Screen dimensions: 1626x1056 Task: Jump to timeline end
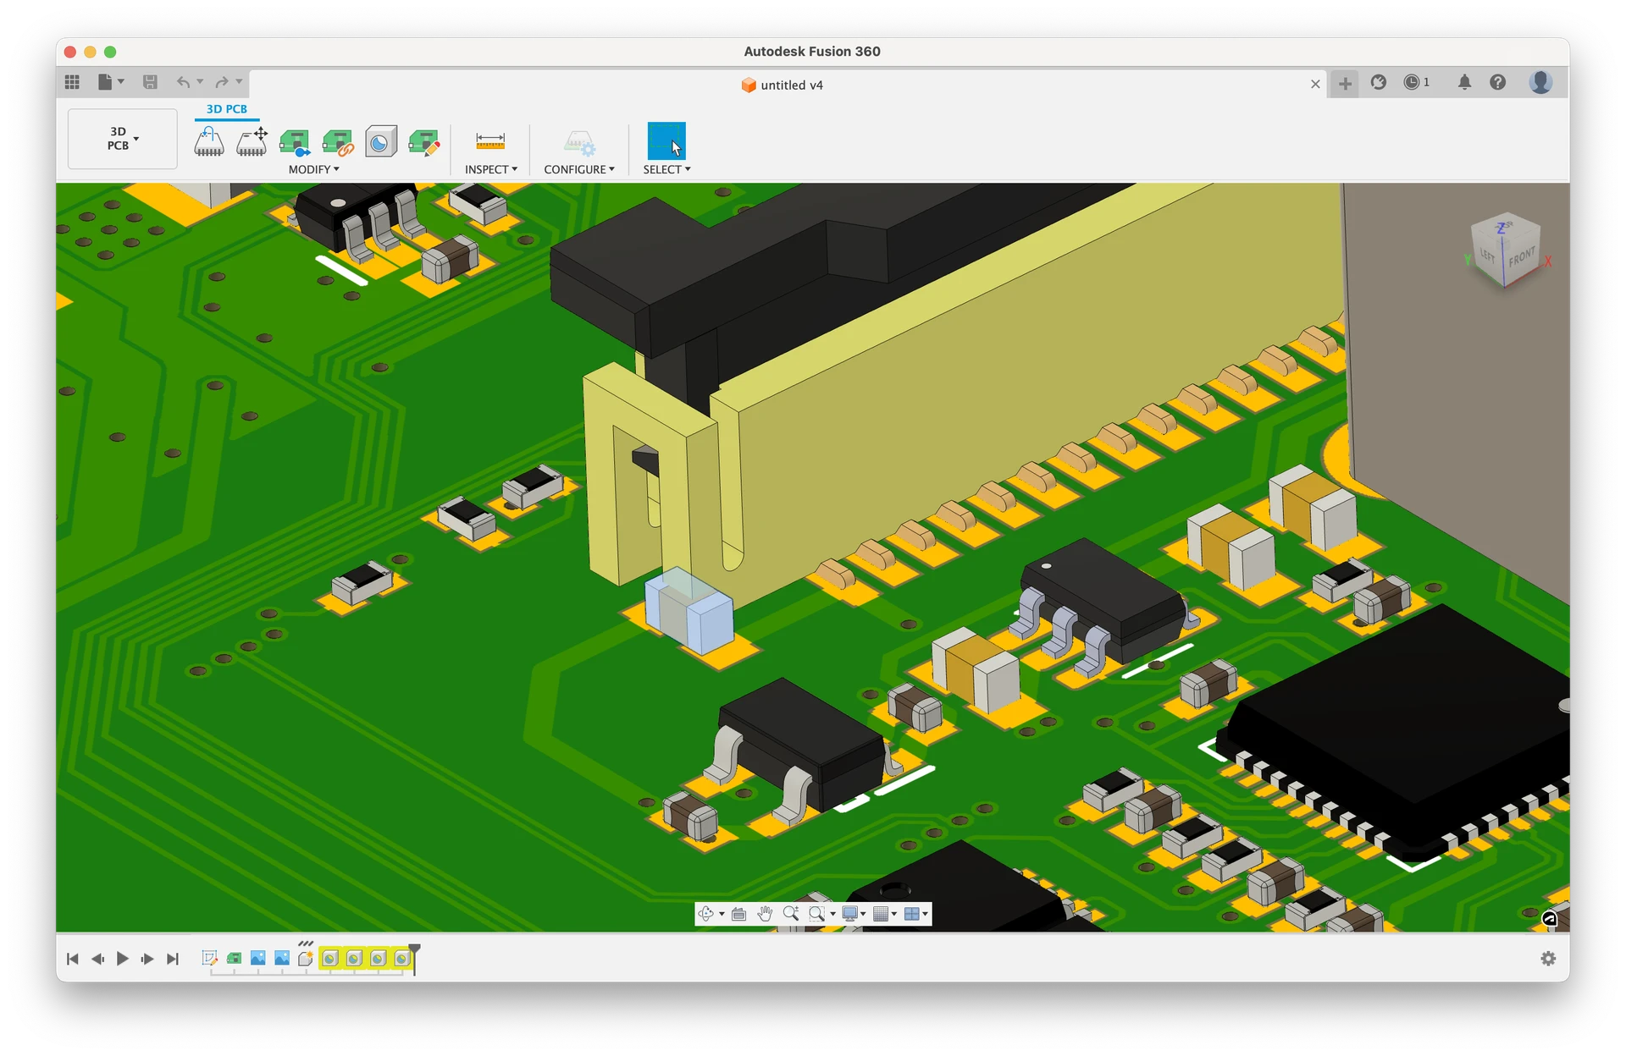coord(173,959)
